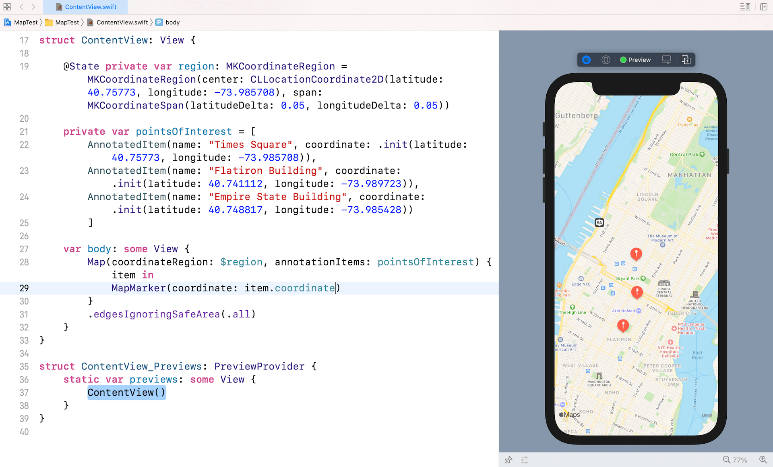The image size is (773, 467).
Task: Open preview settings sliders icon
Action: coord(524,460)
